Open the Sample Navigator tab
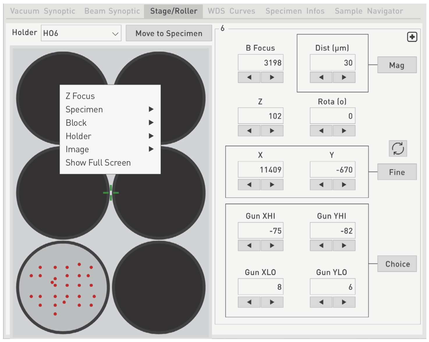429x342 pixels. [x=369, y=11]
